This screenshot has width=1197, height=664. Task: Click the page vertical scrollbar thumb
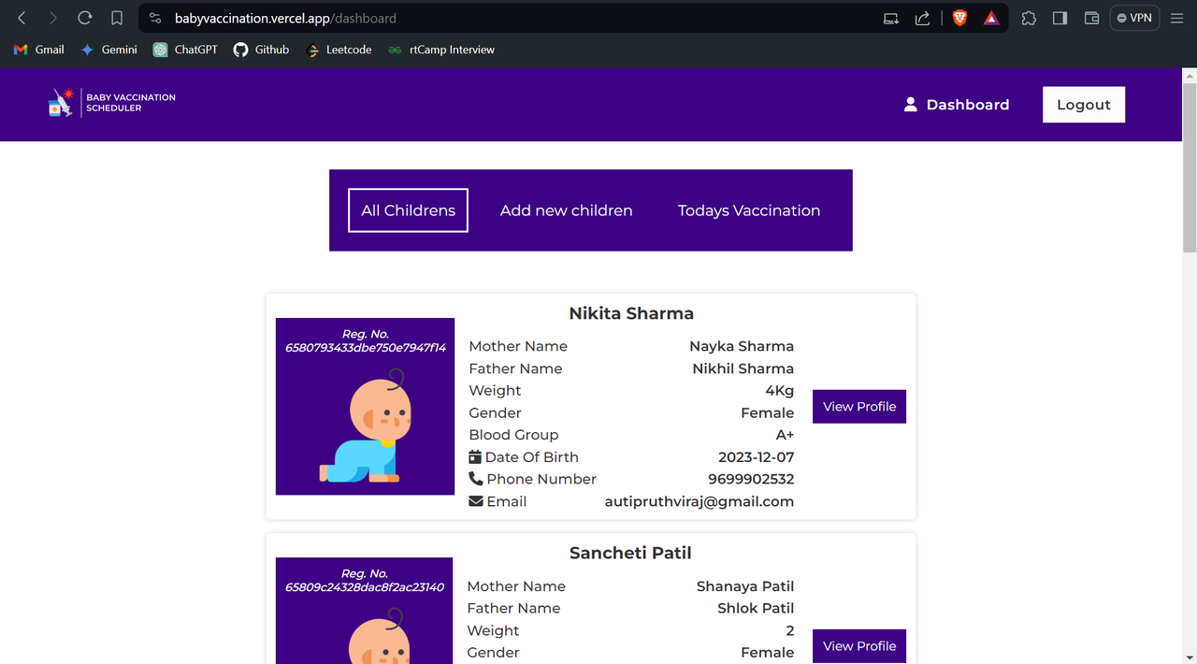click(x=1190, y=166)
